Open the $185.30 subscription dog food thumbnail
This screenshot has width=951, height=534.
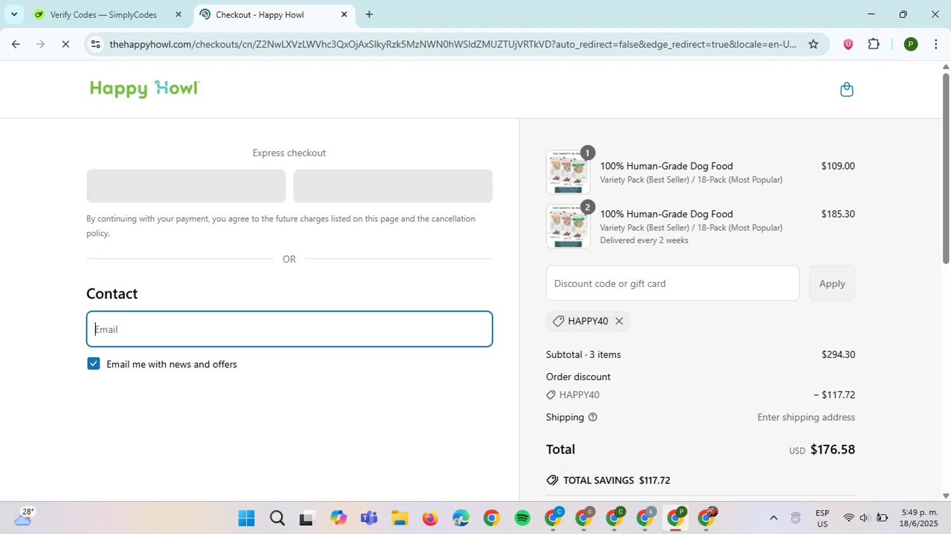tap(568, 226)
